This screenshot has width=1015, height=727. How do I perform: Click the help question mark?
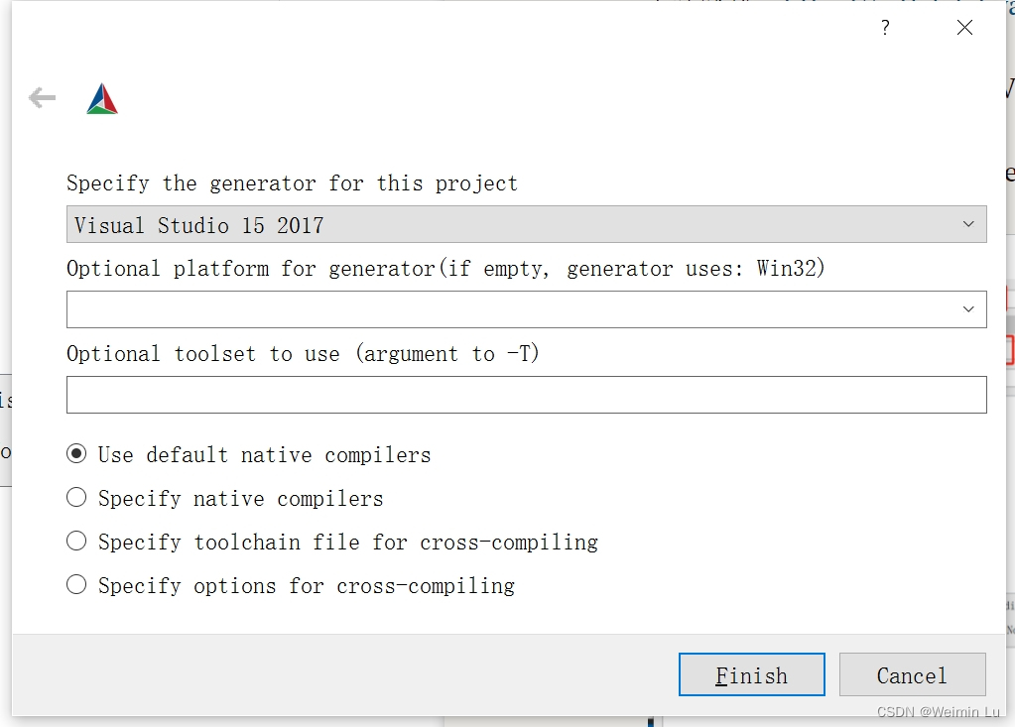884,28
